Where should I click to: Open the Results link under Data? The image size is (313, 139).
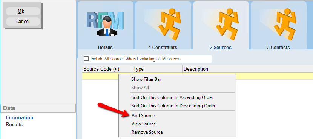pyautogui.click(x=14, y=124)
